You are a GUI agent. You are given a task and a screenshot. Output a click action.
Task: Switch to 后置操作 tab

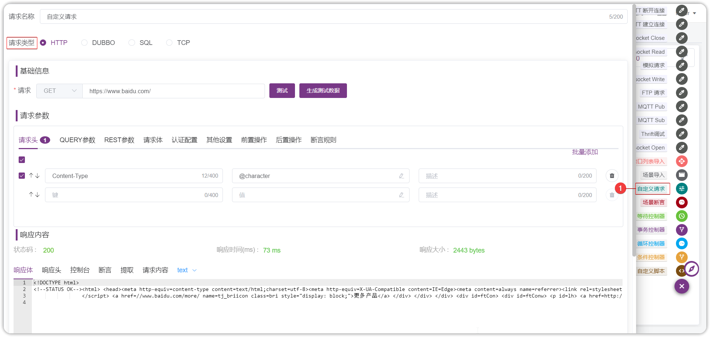(x=289, y=140)
